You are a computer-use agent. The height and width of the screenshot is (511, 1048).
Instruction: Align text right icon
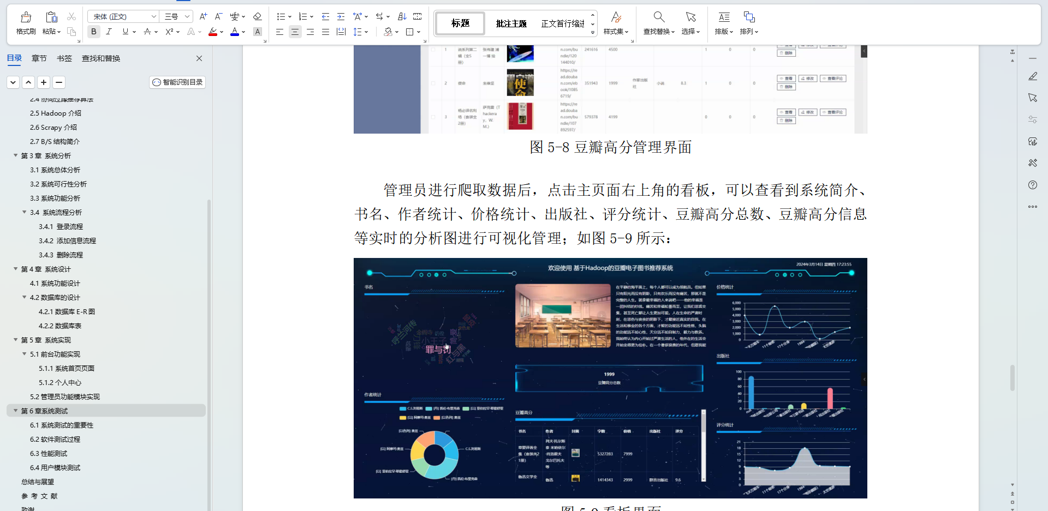point(310,32)
